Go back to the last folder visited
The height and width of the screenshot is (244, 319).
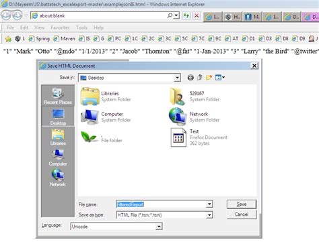tap(190, 78)
